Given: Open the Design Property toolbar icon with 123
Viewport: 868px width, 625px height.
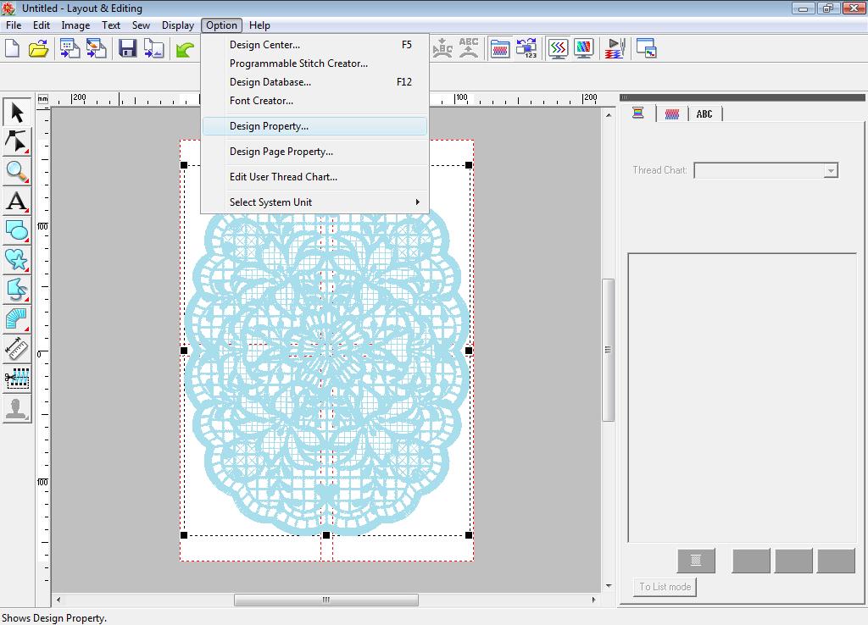Looking at the screenshot, I should coord(526,48).
